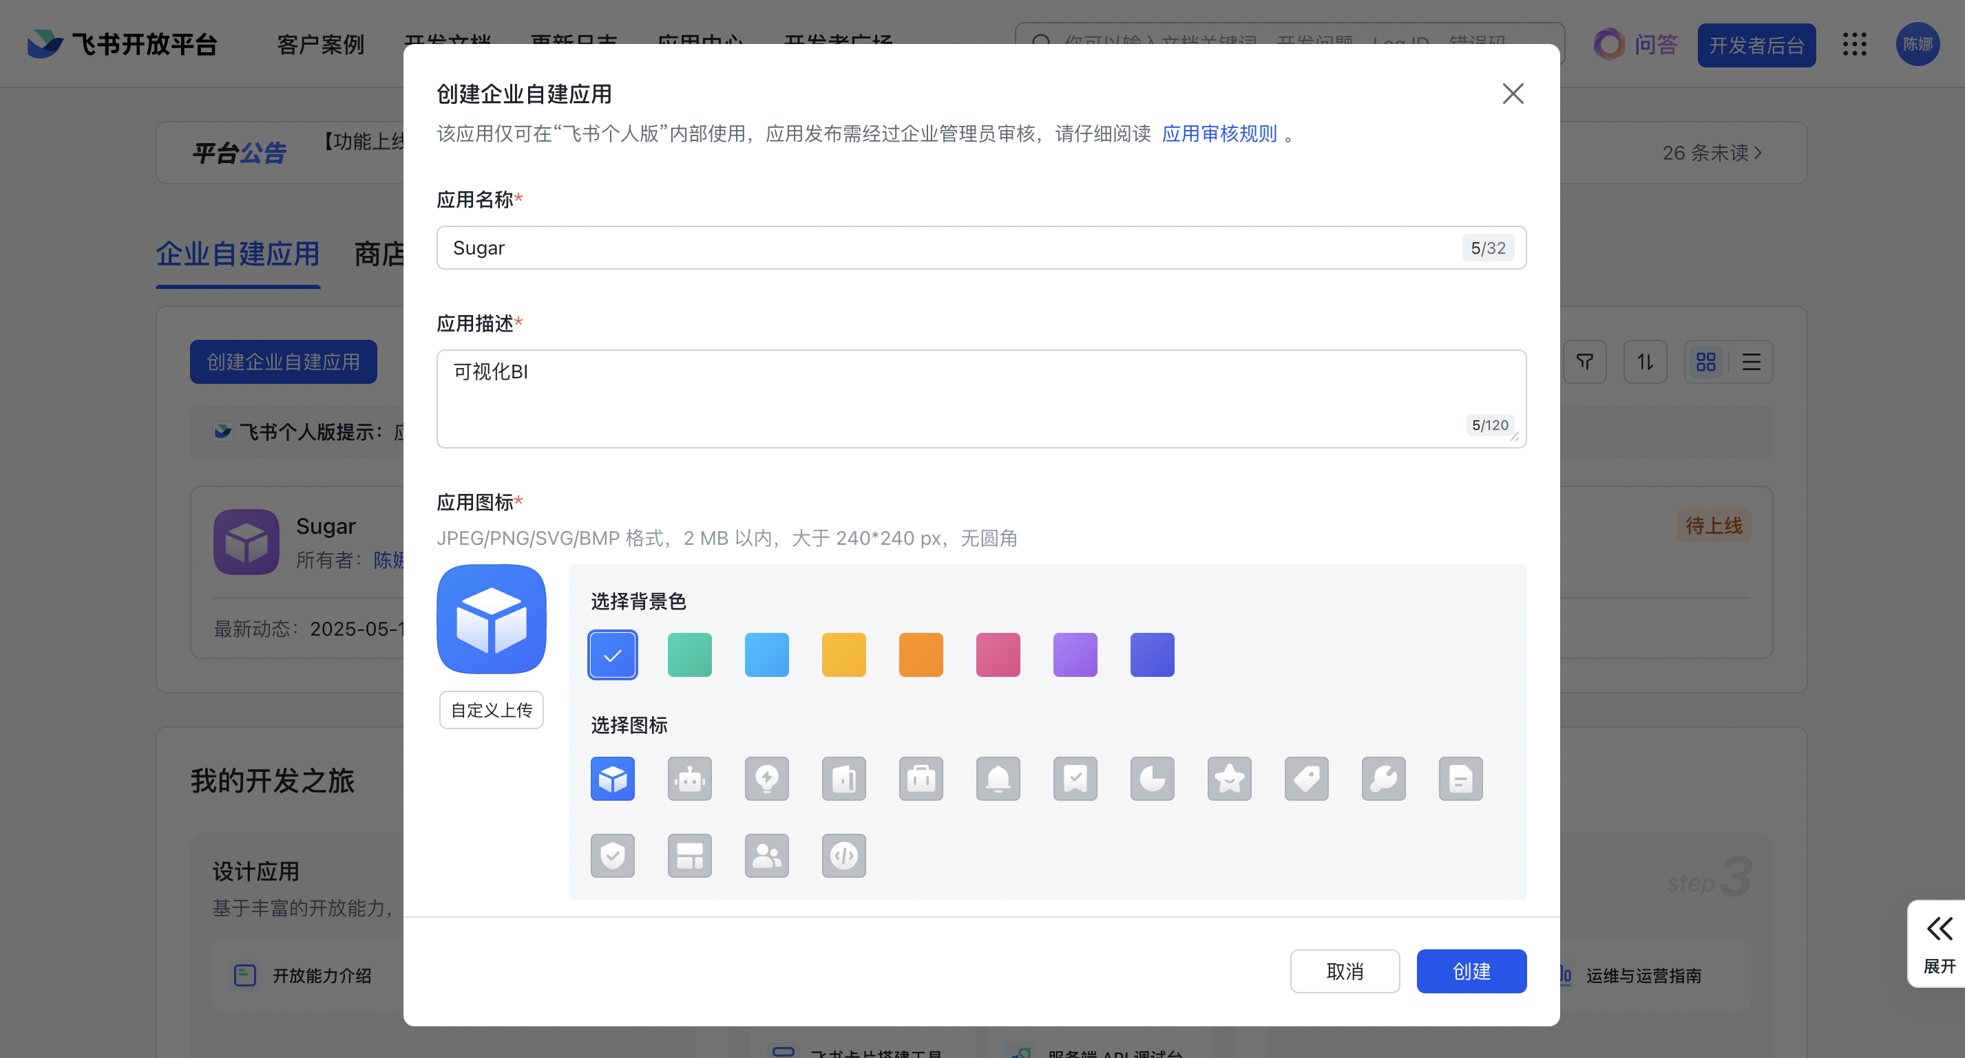Screen dimensions: 1965x1058
Task: Choose the light blue background color
Action: [x=766, y=655]
